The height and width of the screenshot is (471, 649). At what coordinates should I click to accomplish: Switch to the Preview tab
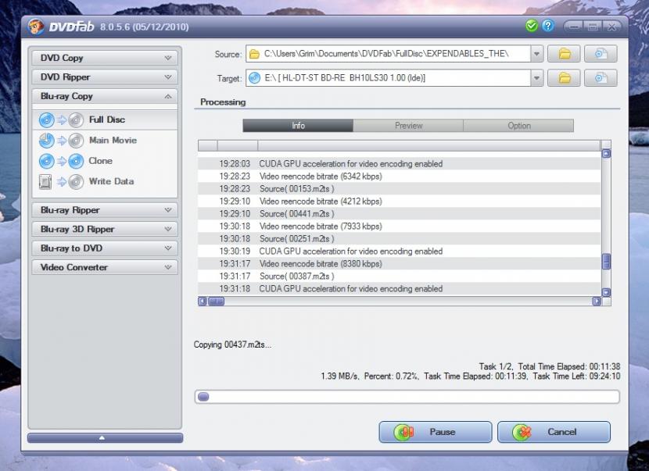[x=408, y=126]
